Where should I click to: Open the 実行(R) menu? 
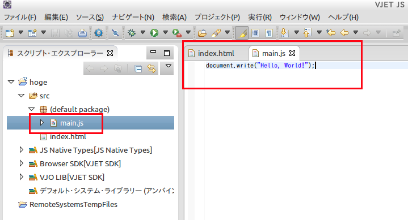(260, 17)
